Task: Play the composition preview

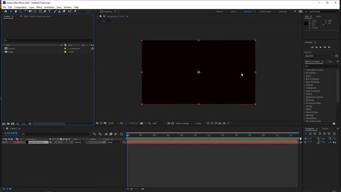Action: pyautogui.click(x=321, y=47)
